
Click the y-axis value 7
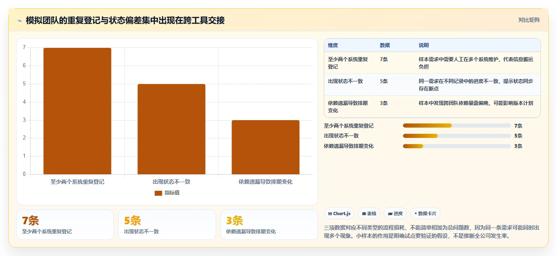pyautogui.click(x=24, y=47)
